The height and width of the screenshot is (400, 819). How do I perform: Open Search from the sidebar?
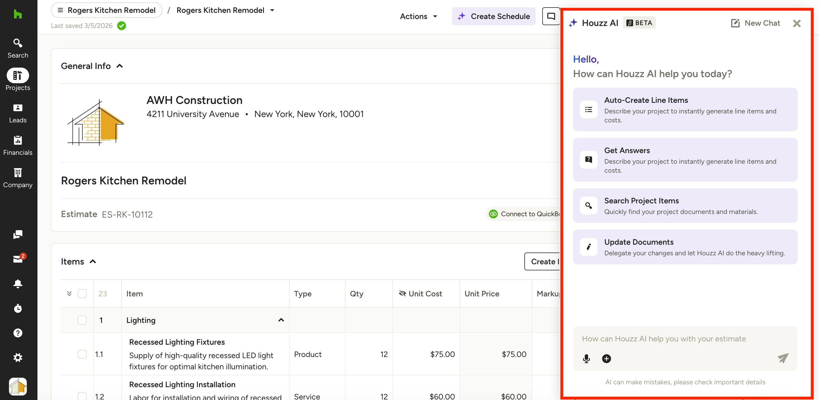tap(18, 48)
